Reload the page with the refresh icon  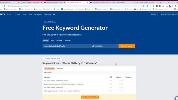click(x=4, y=6)
